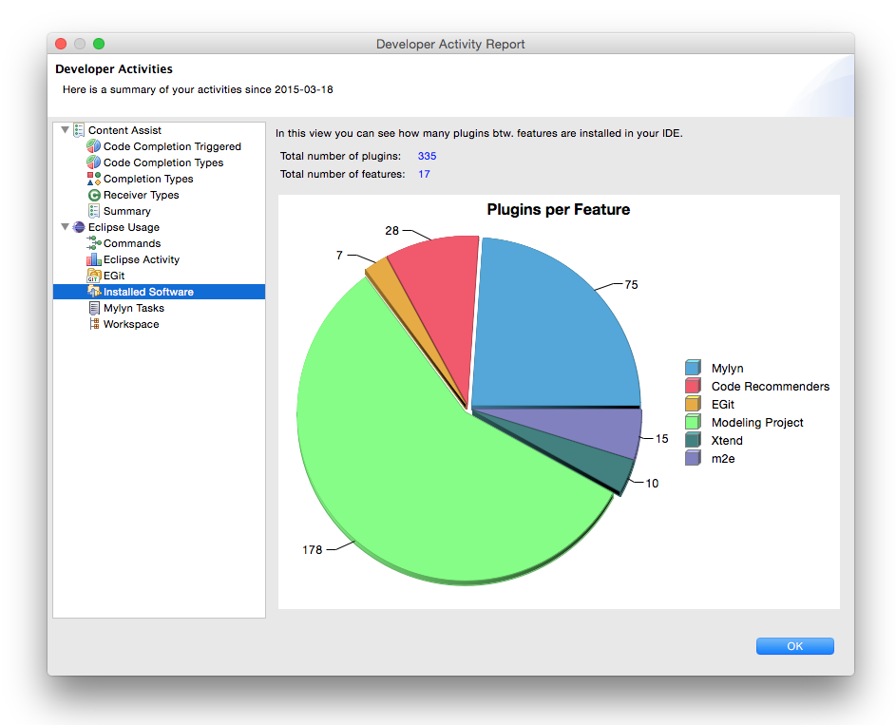Select Code Completion Triggered entry

[172, 146]
